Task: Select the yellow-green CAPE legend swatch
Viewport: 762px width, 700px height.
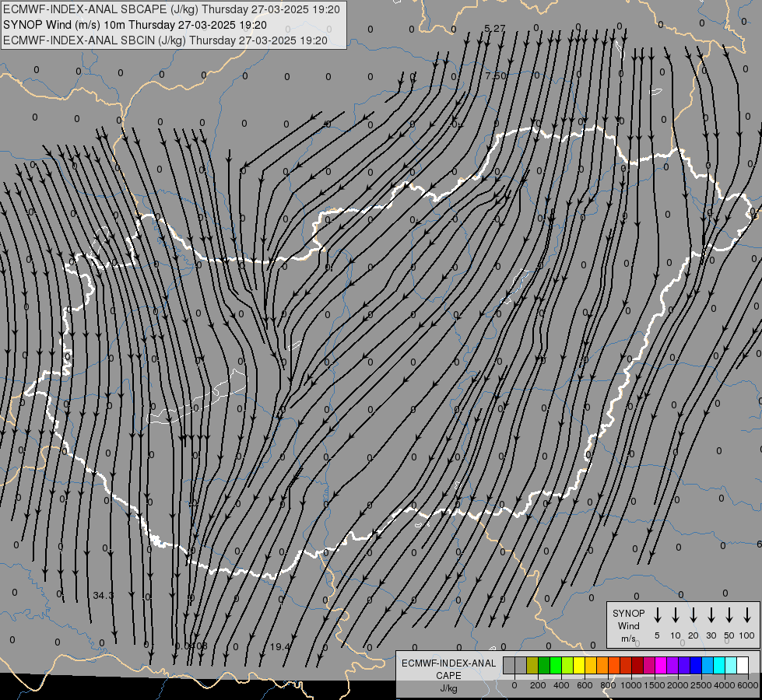Action: [567, 665]
